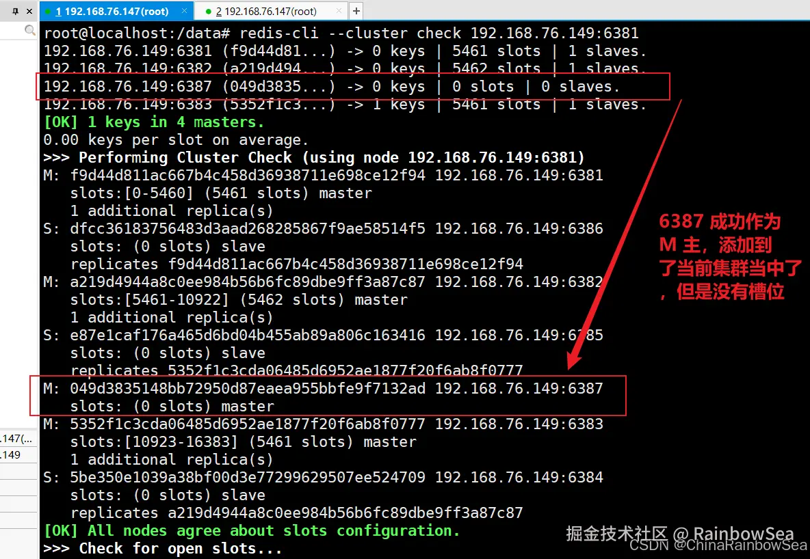The image size is (810, 559).
Task: Click the search magnifier icon in left panel
Action: [30, 31]
